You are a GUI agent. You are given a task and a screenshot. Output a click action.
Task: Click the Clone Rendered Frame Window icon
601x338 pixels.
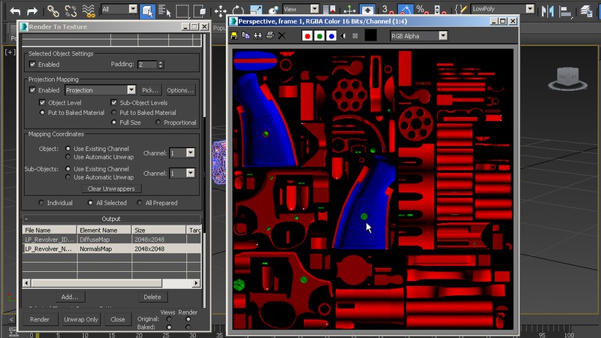point(246,35)
